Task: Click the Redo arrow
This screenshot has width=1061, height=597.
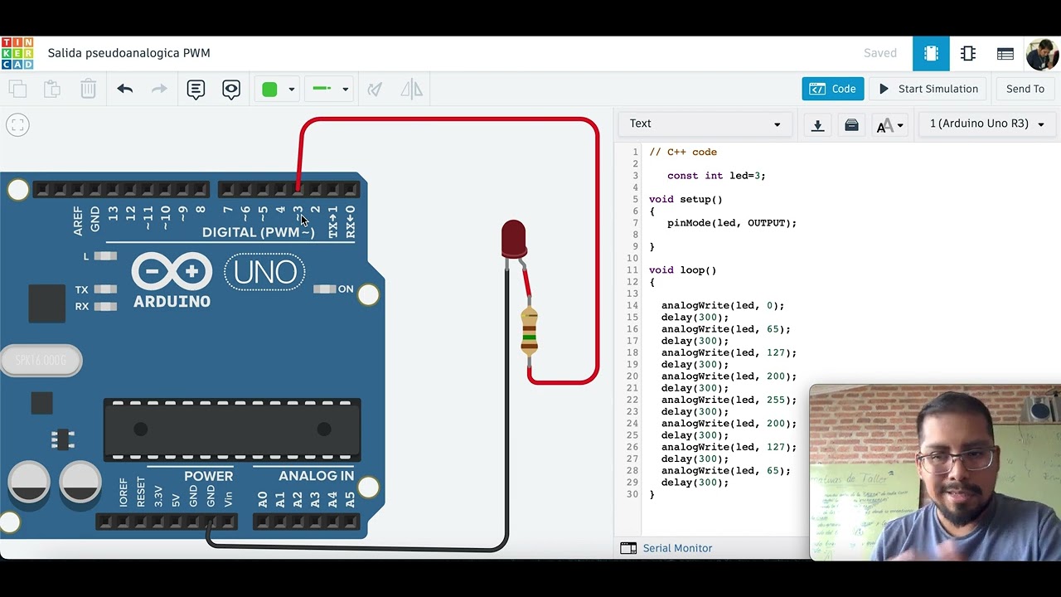Action: 159,89
